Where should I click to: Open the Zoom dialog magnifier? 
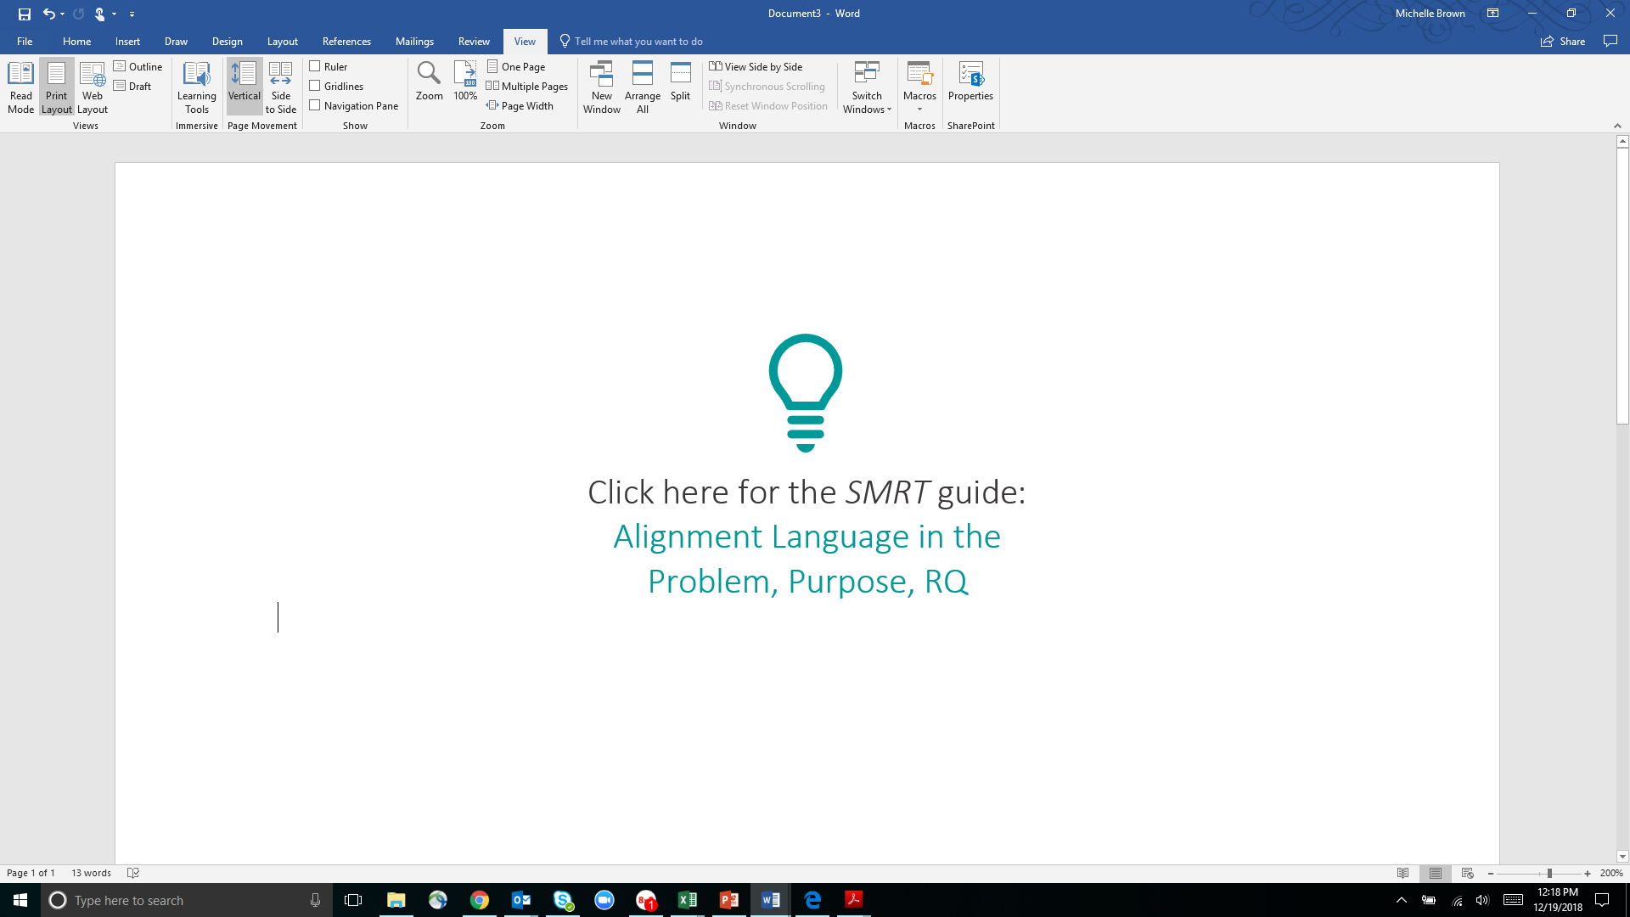click(x=429, y=82)
